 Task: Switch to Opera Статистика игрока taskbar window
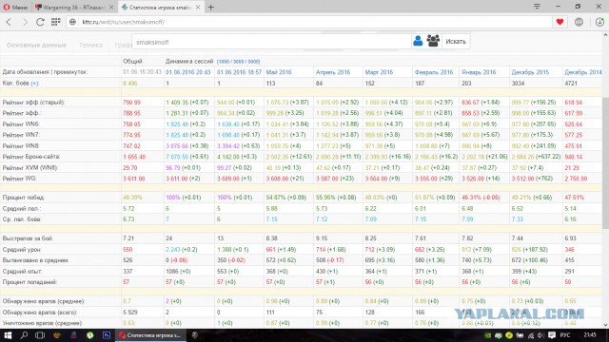tap(150, 335)
